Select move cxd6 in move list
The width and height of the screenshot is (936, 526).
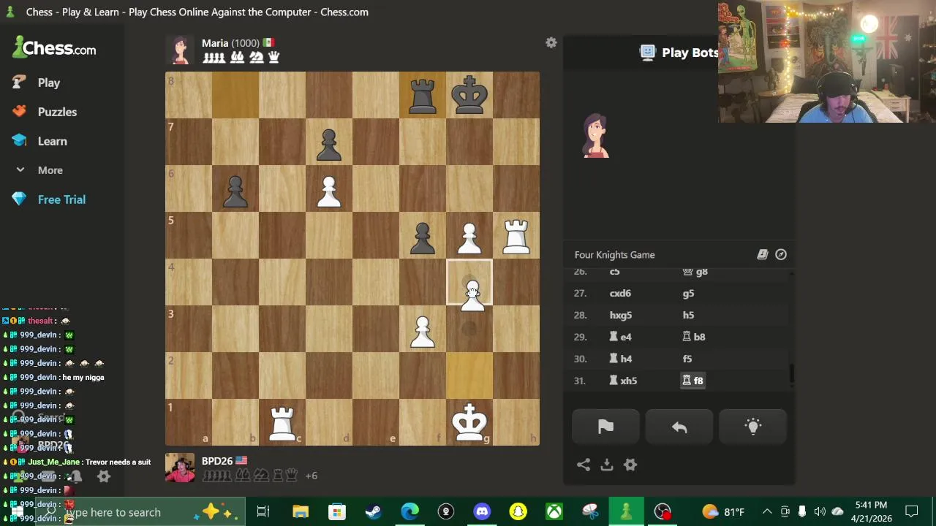[x=620, y=293]
